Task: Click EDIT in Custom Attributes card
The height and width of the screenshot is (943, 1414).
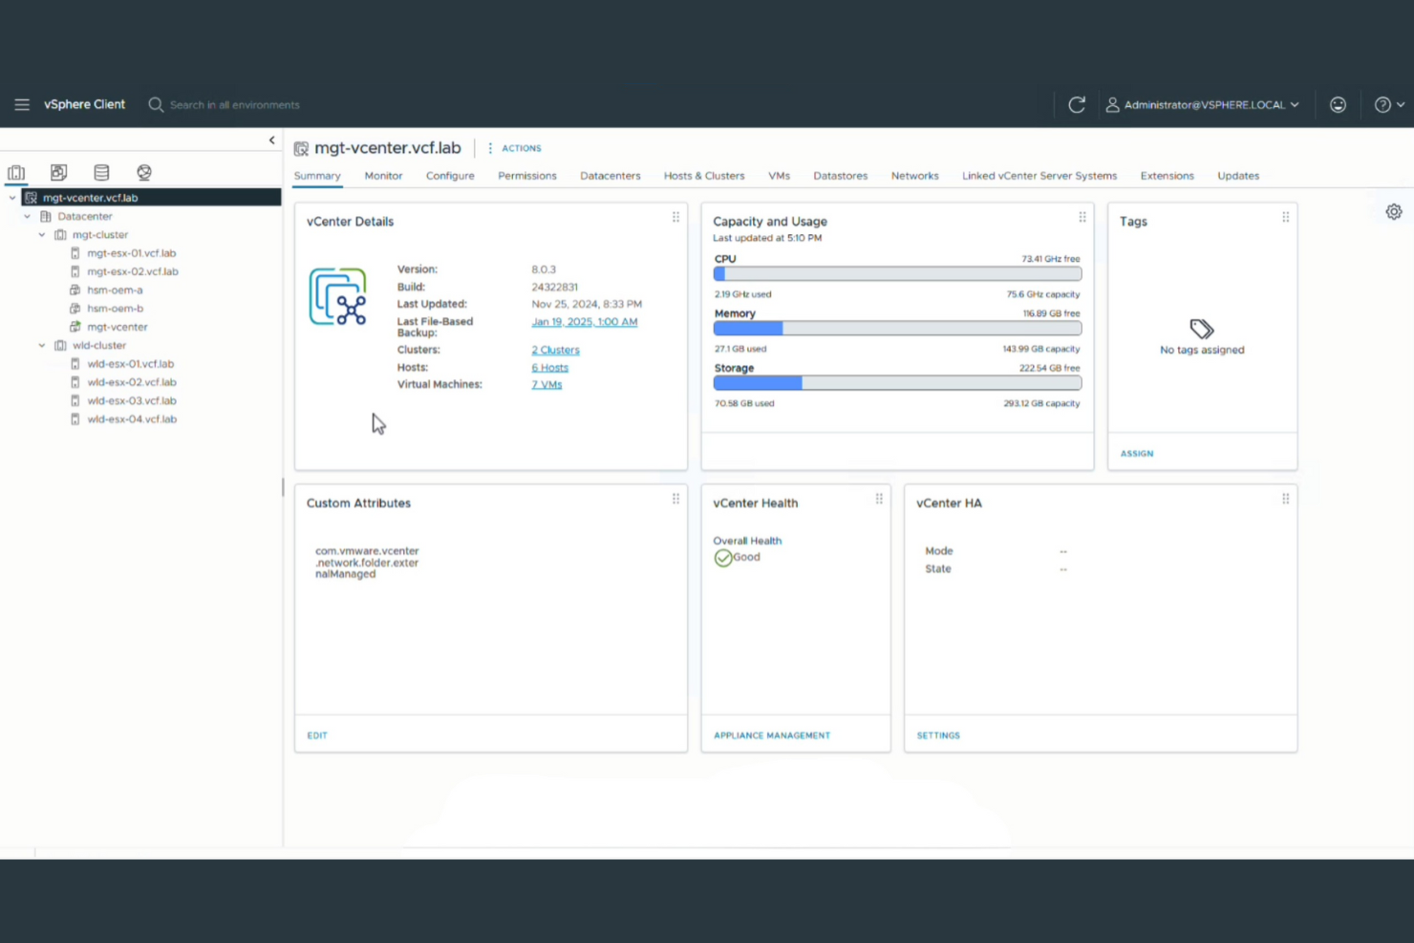Action: pos(317,736)
